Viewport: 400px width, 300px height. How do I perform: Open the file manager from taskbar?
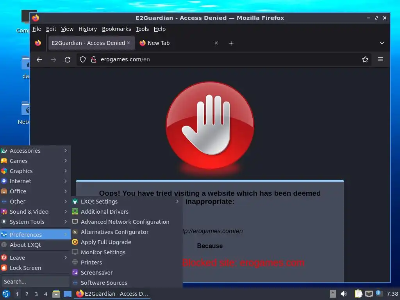56,294
